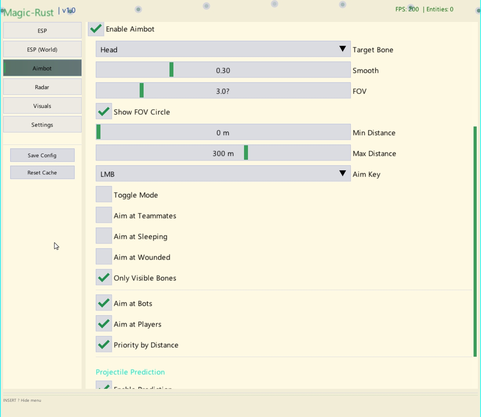Enable the Toggle Mode checkbox

pyautogui.click(x=104, y=195)
